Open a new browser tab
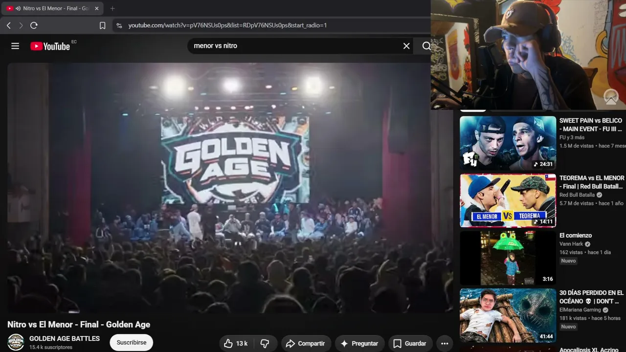 112,8
